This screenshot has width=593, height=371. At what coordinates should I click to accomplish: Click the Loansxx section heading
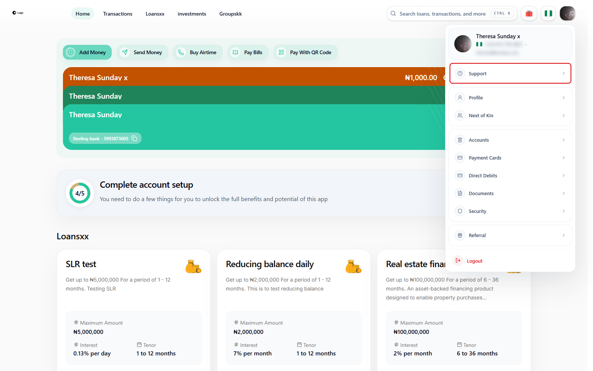[x=73, y=236]
